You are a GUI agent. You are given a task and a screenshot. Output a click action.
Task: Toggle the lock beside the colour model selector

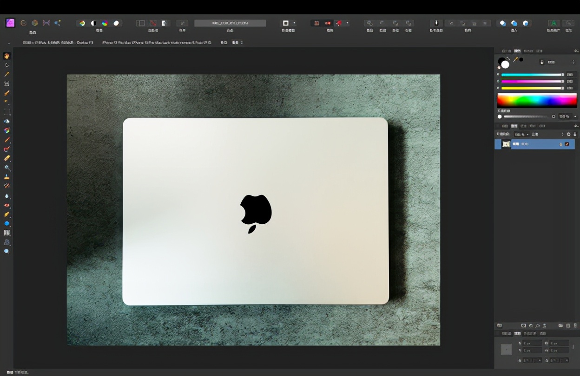[x=542, y=62]
